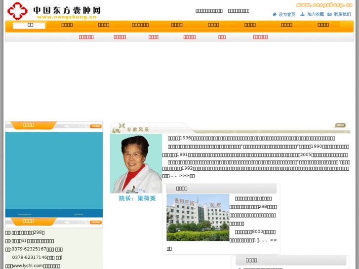
Task: Click the more button in 专家风采 header
Action: [340, 125]
